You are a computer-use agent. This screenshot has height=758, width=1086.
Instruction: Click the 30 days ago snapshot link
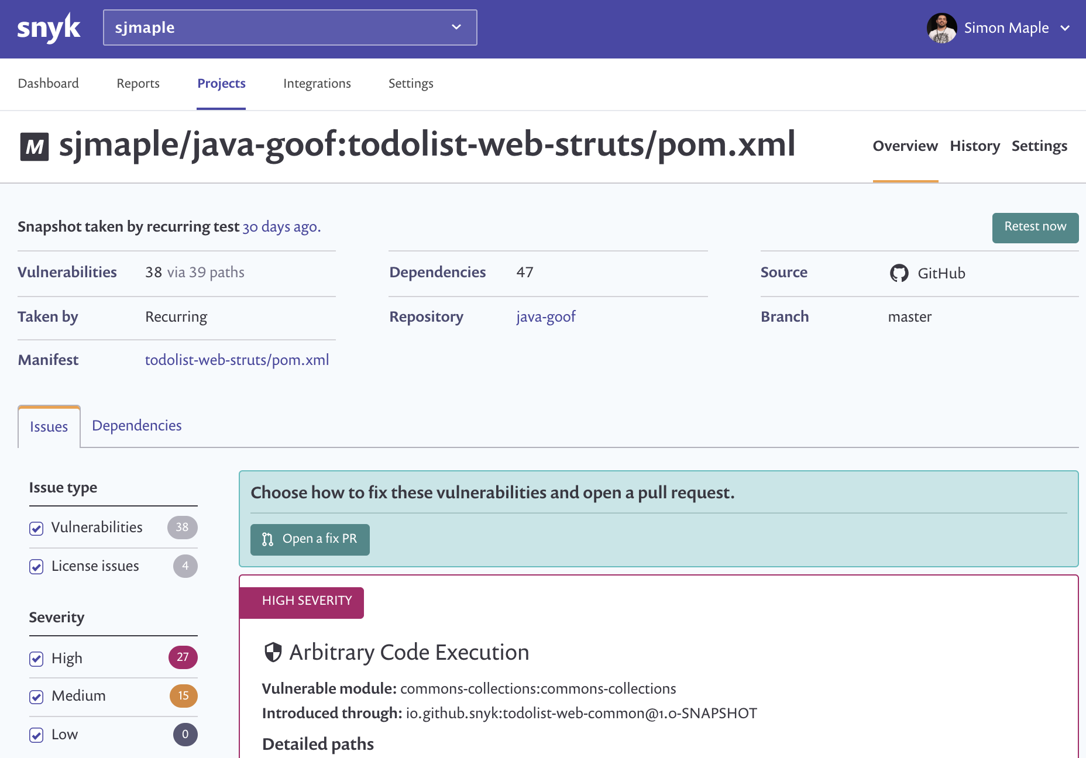281,227
